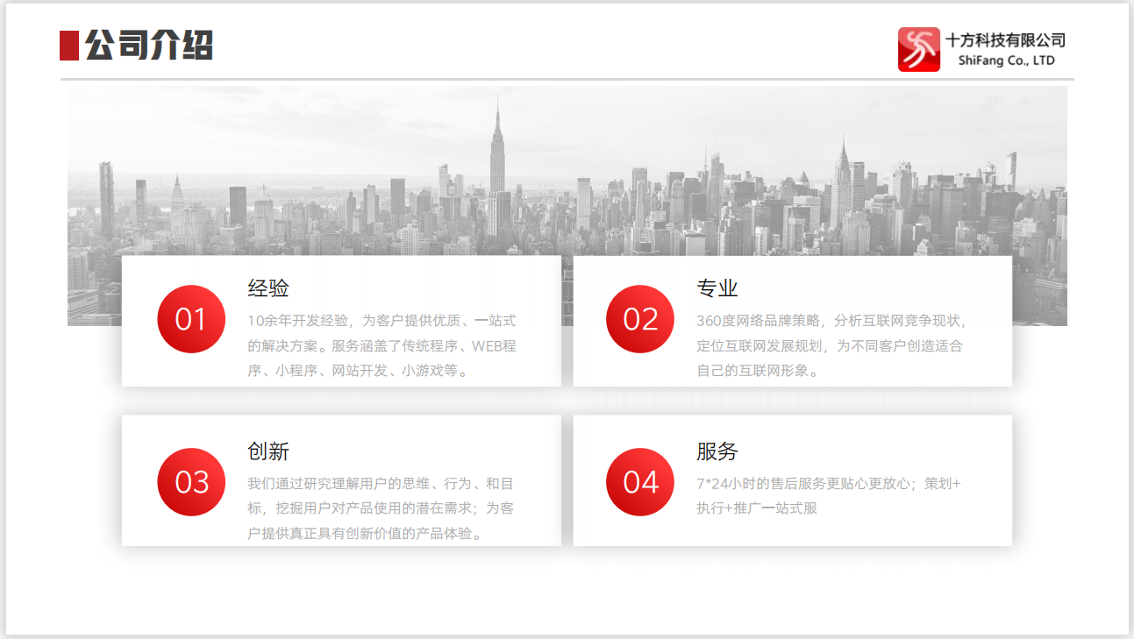Click the paragraph starting with 7*24小时的售后服务
Viewport: 1134px width, 639px height.
pos(828,495)
